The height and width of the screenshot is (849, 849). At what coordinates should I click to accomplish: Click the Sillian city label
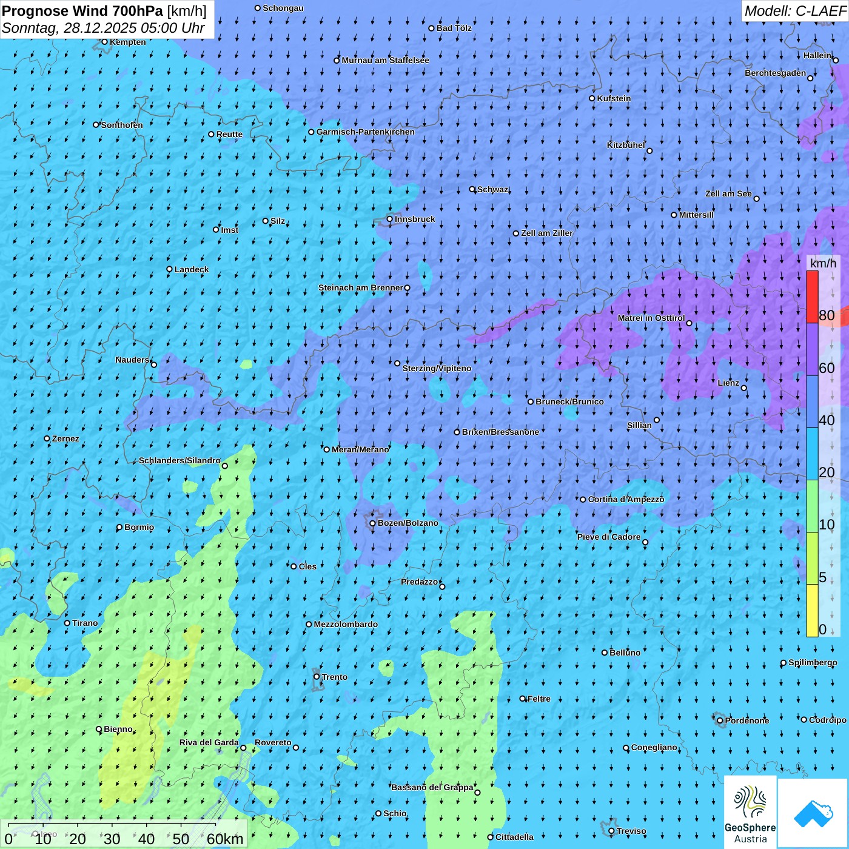639,425
